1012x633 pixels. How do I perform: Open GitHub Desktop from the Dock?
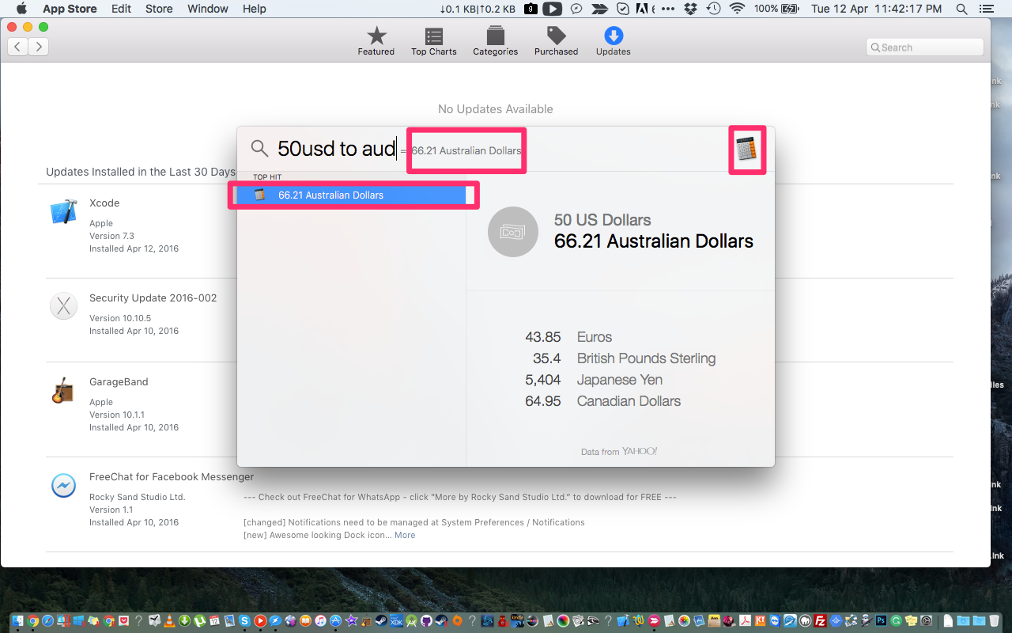[x=426, y=621]
